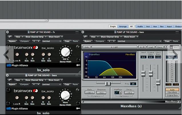The width and height of the screenshot is (182, 115).
Task: Toggle L<>R swap in bass bx_solo
Action: point(17,98)
